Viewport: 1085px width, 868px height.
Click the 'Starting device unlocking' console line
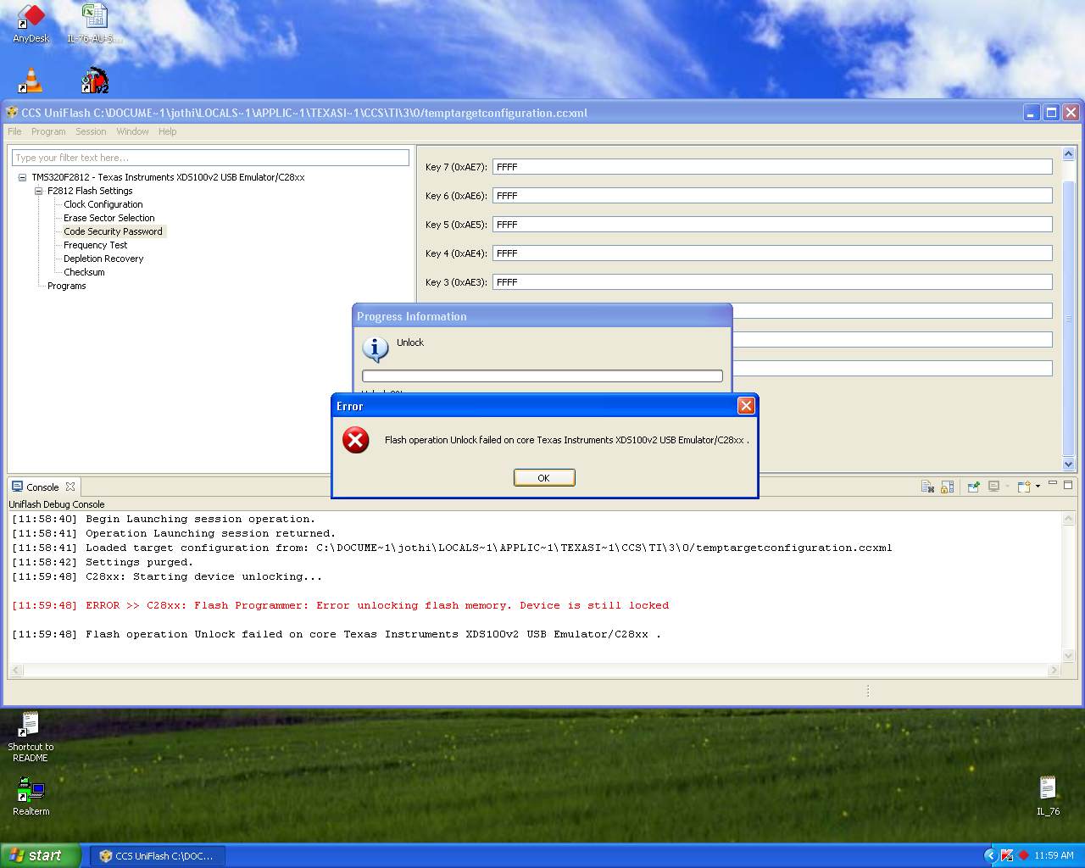(x=167, y=576)
